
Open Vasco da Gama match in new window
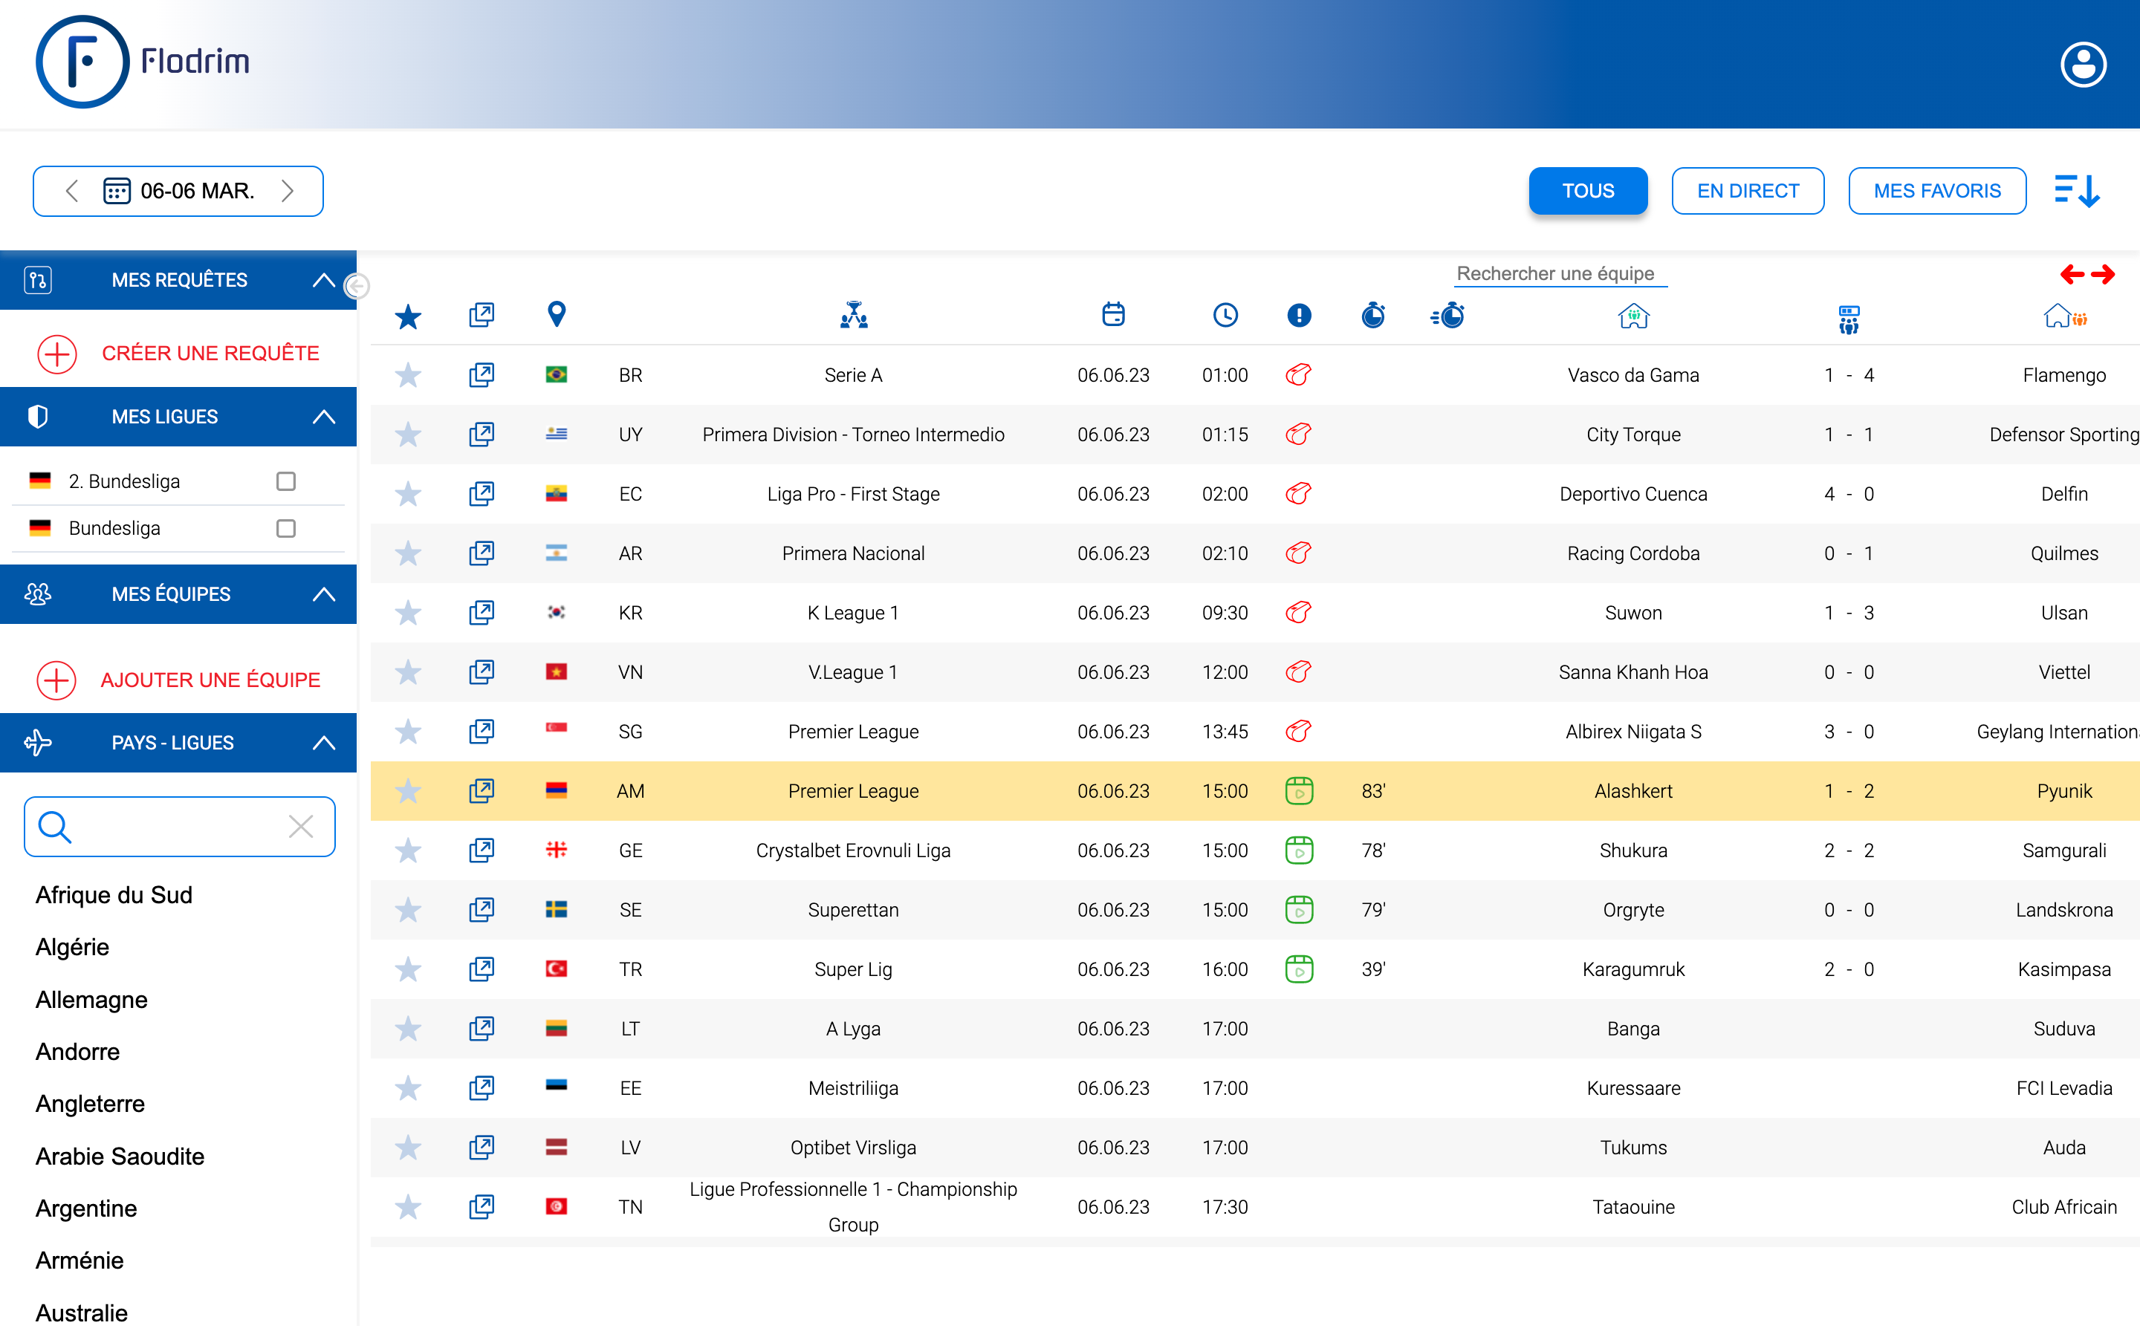pos(481,375)
